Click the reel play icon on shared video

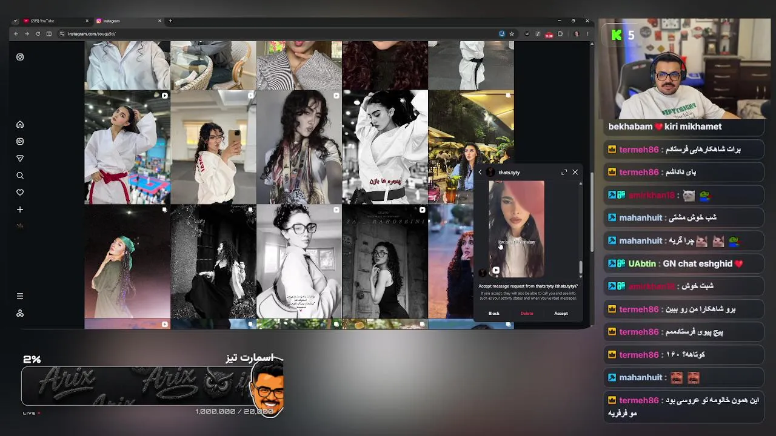tap(496, 271)
